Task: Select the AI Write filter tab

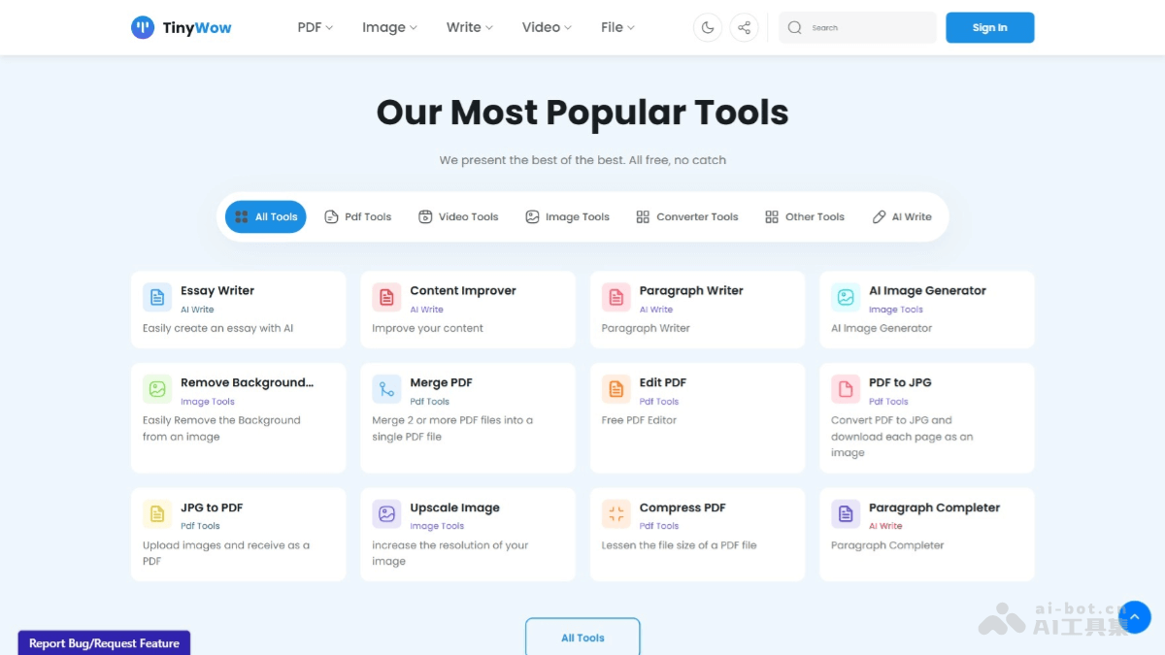Action: pyautogui.click(x=902, y=217)
